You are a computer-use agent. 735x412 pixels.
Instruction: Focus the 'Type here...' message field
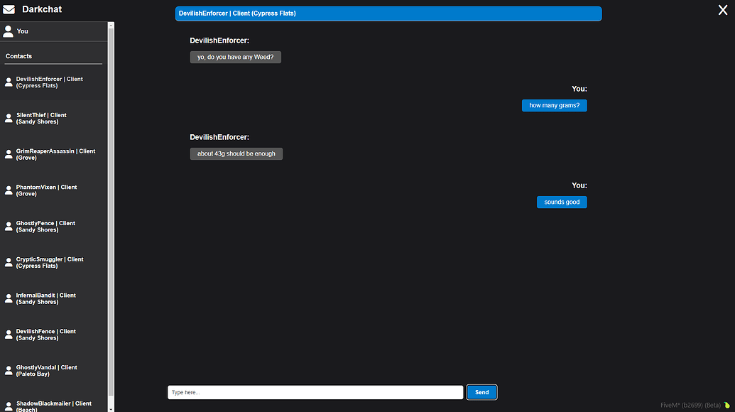coord(315,392)
